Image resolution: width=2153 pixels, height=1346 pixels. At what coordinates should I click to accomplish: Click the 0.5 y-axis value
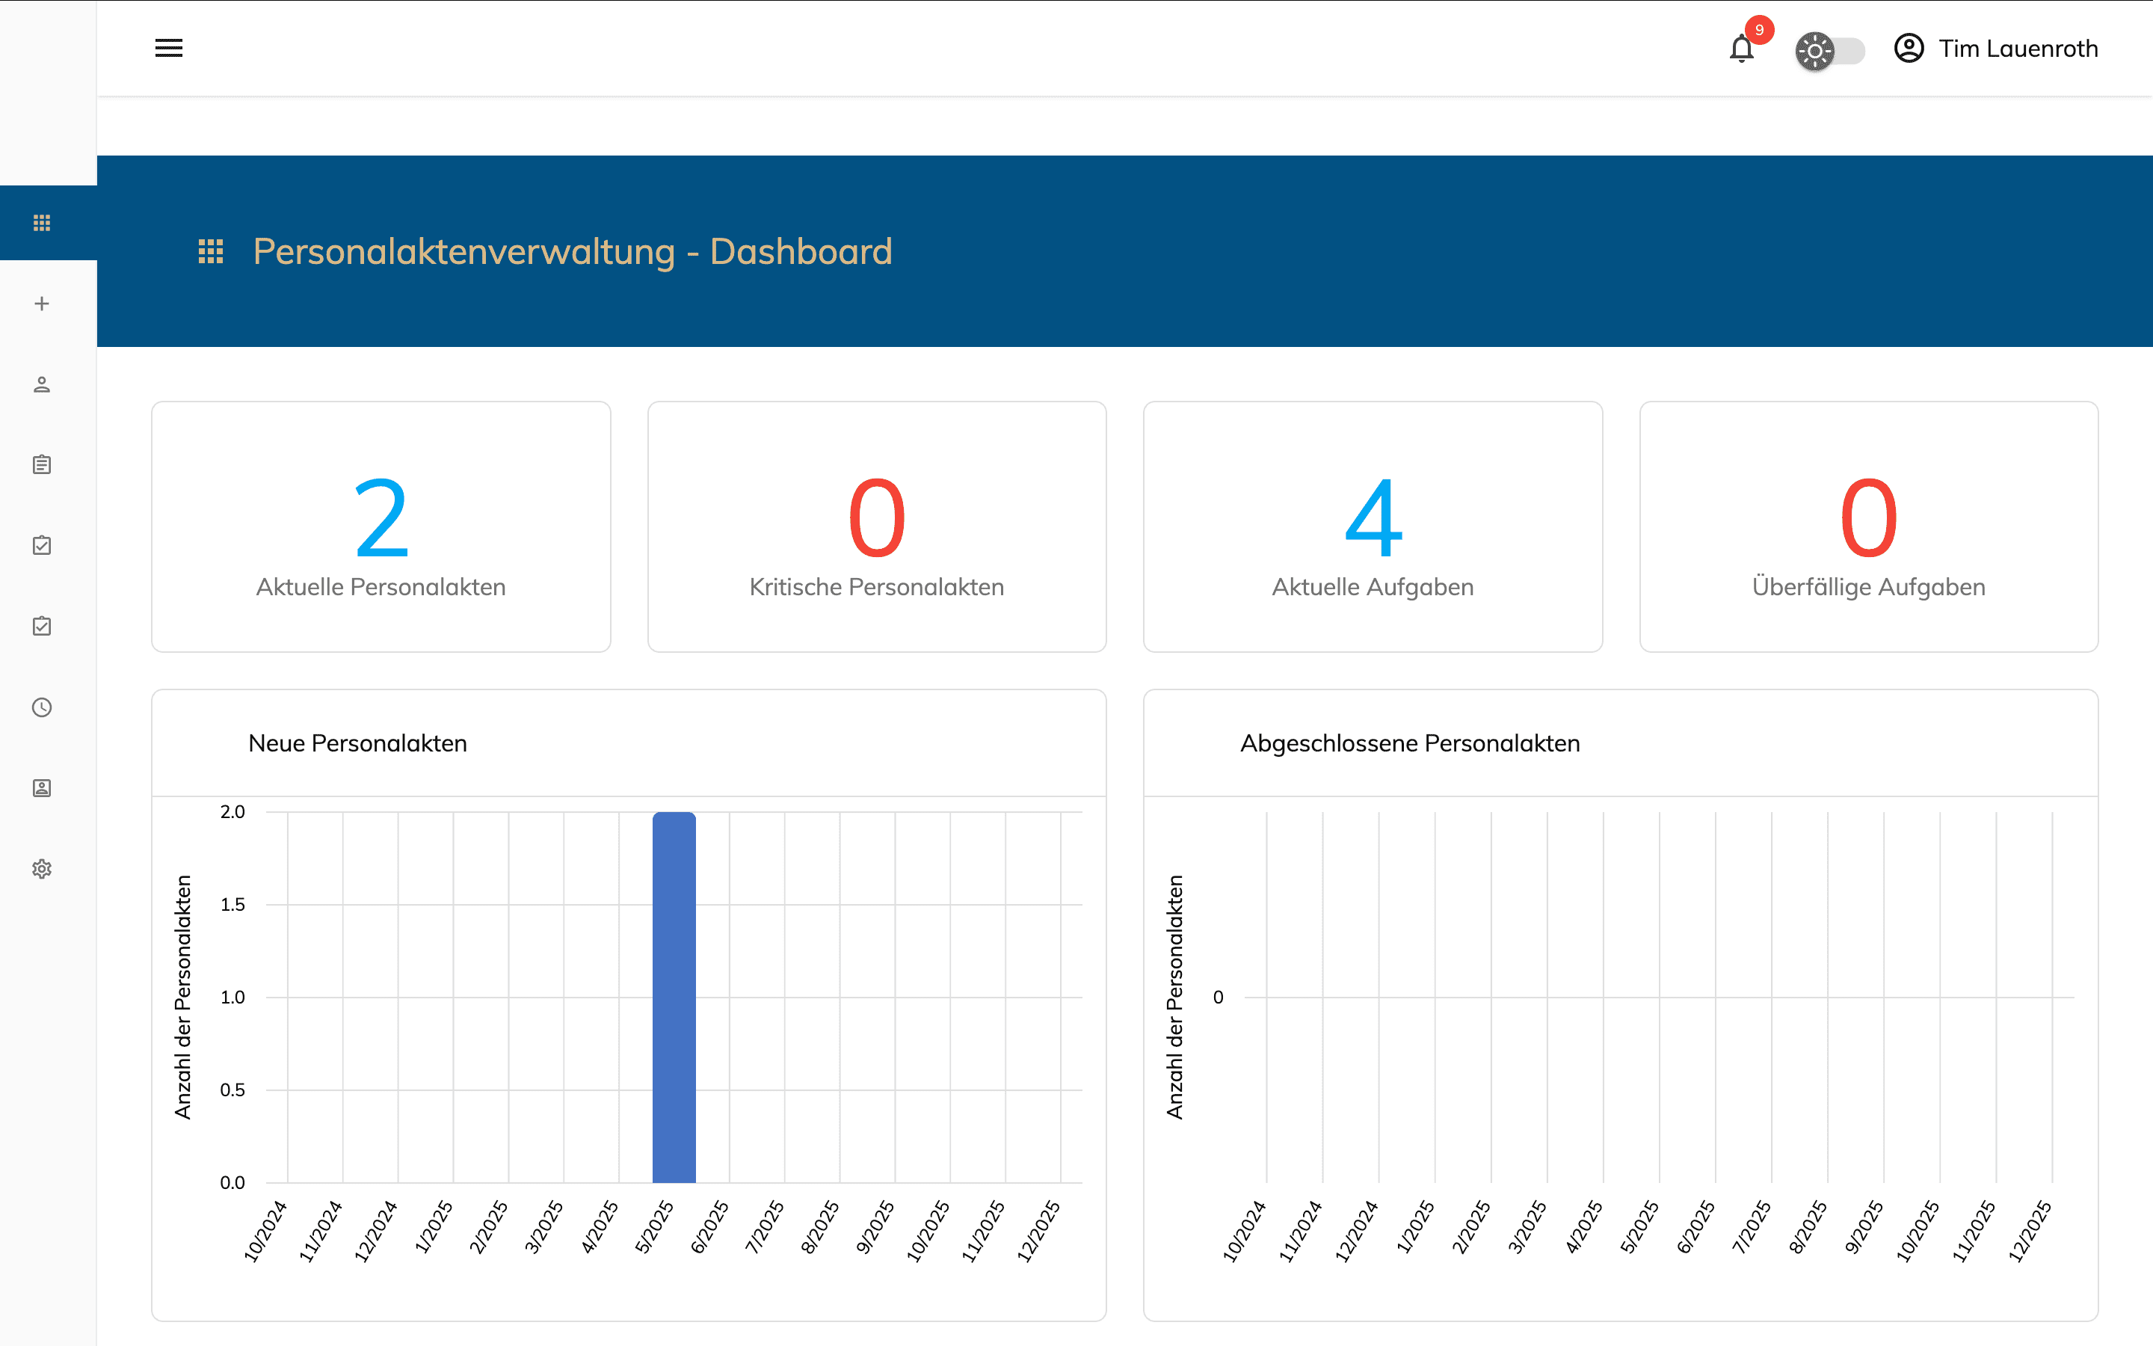point(232,1090)
